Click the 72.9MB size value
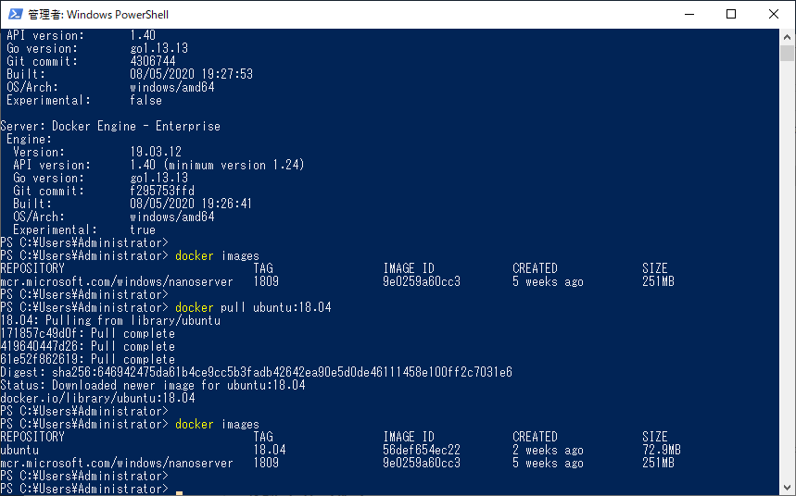Viewport: 796px width, 496px height. pos(662,450)
